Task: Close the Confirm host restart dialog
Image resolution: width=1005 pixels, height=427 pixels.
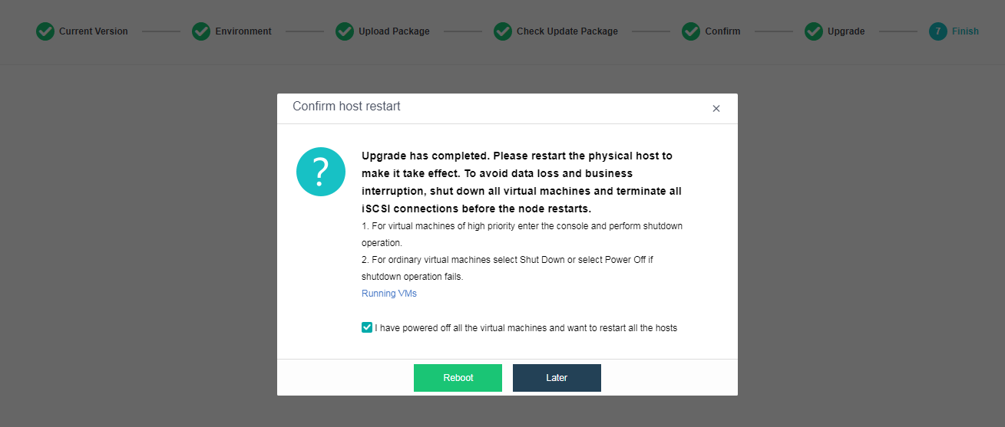Action: click(x=716, y=109)
